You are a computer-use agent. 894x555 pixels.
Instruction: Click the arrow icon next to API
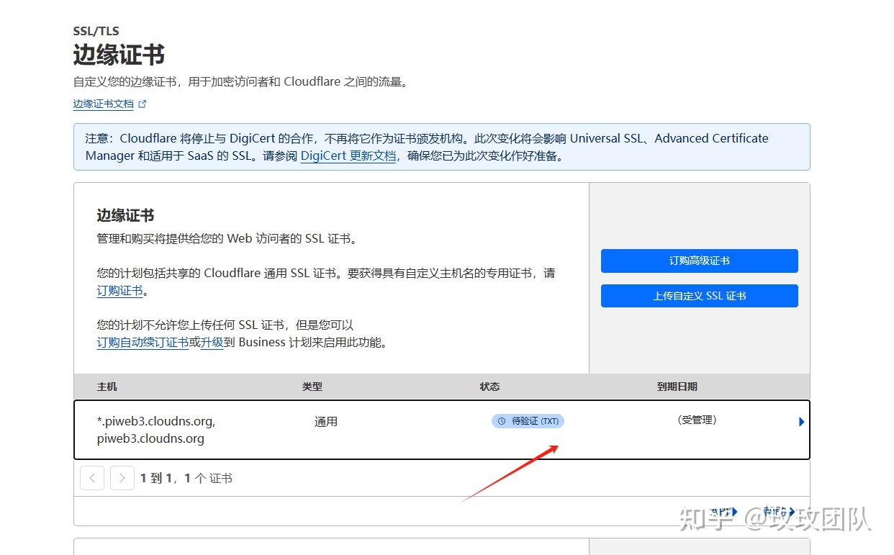coord(735,512)
